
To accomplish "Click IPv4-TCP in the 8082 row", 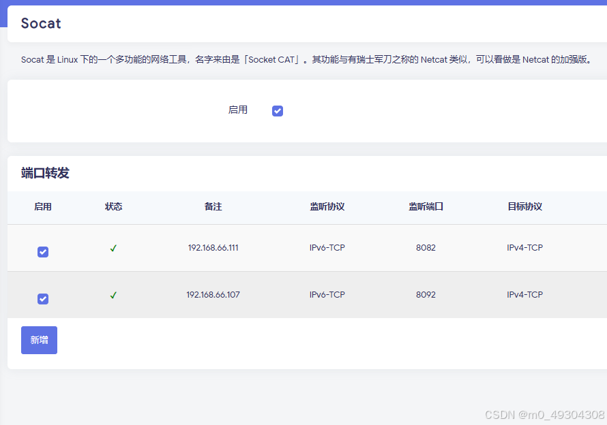I will pyautogui.click(x=525, y=248).
